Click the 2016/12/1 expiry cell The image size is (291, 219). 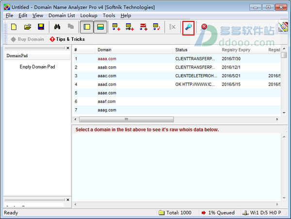click(231, 67)
